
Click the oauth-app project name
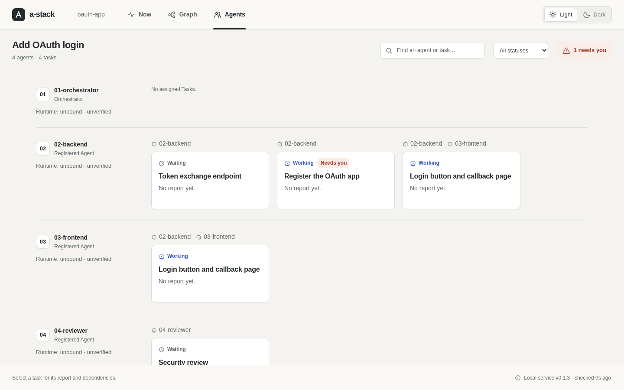point(91,15)
